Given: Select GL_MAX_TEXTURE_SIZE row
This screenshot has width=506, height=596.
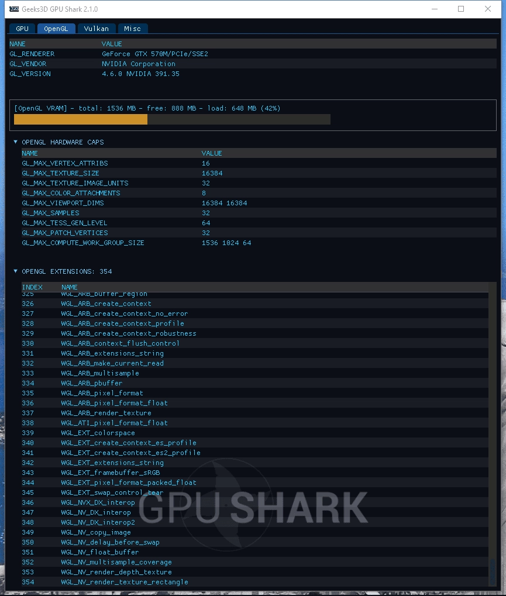Looking at the screenshot, I should (x=259, y=173).
